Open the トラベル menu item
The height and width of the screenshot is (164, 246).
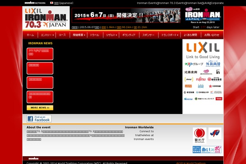94,35
